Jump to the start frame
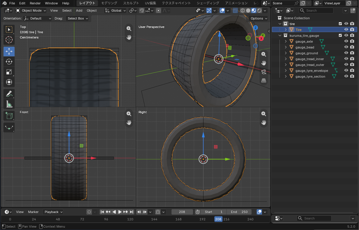Screen dimensions: 359x230 point(102,212)
